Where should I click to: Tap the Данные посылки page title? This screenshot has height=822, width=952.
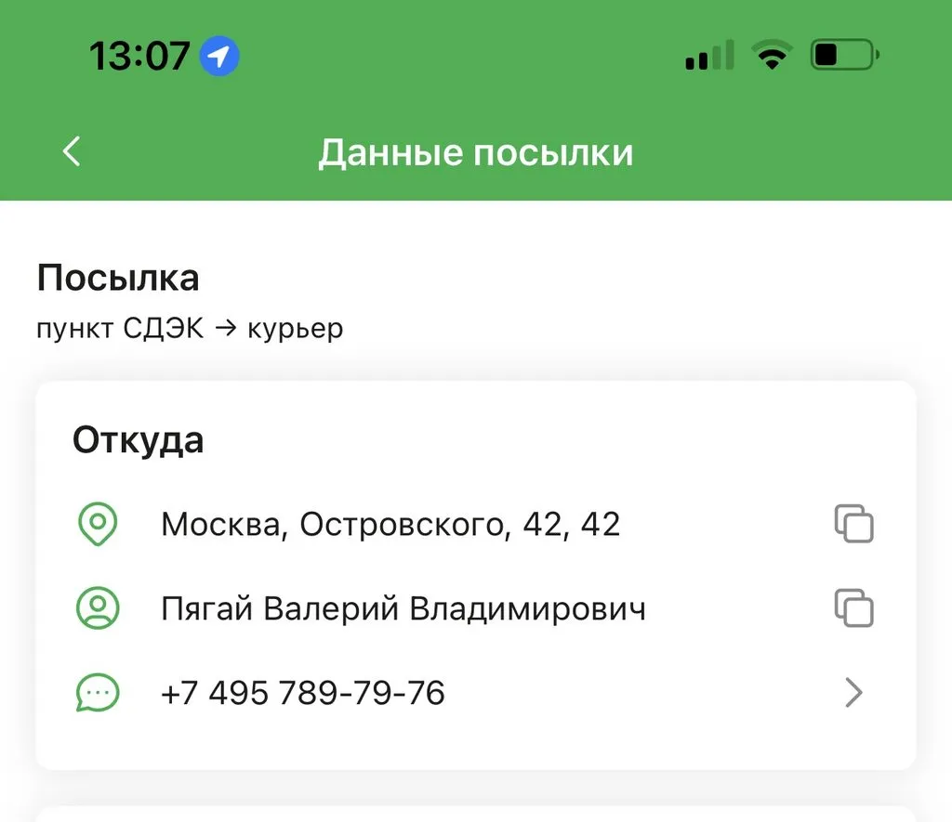tap(476, 152)
